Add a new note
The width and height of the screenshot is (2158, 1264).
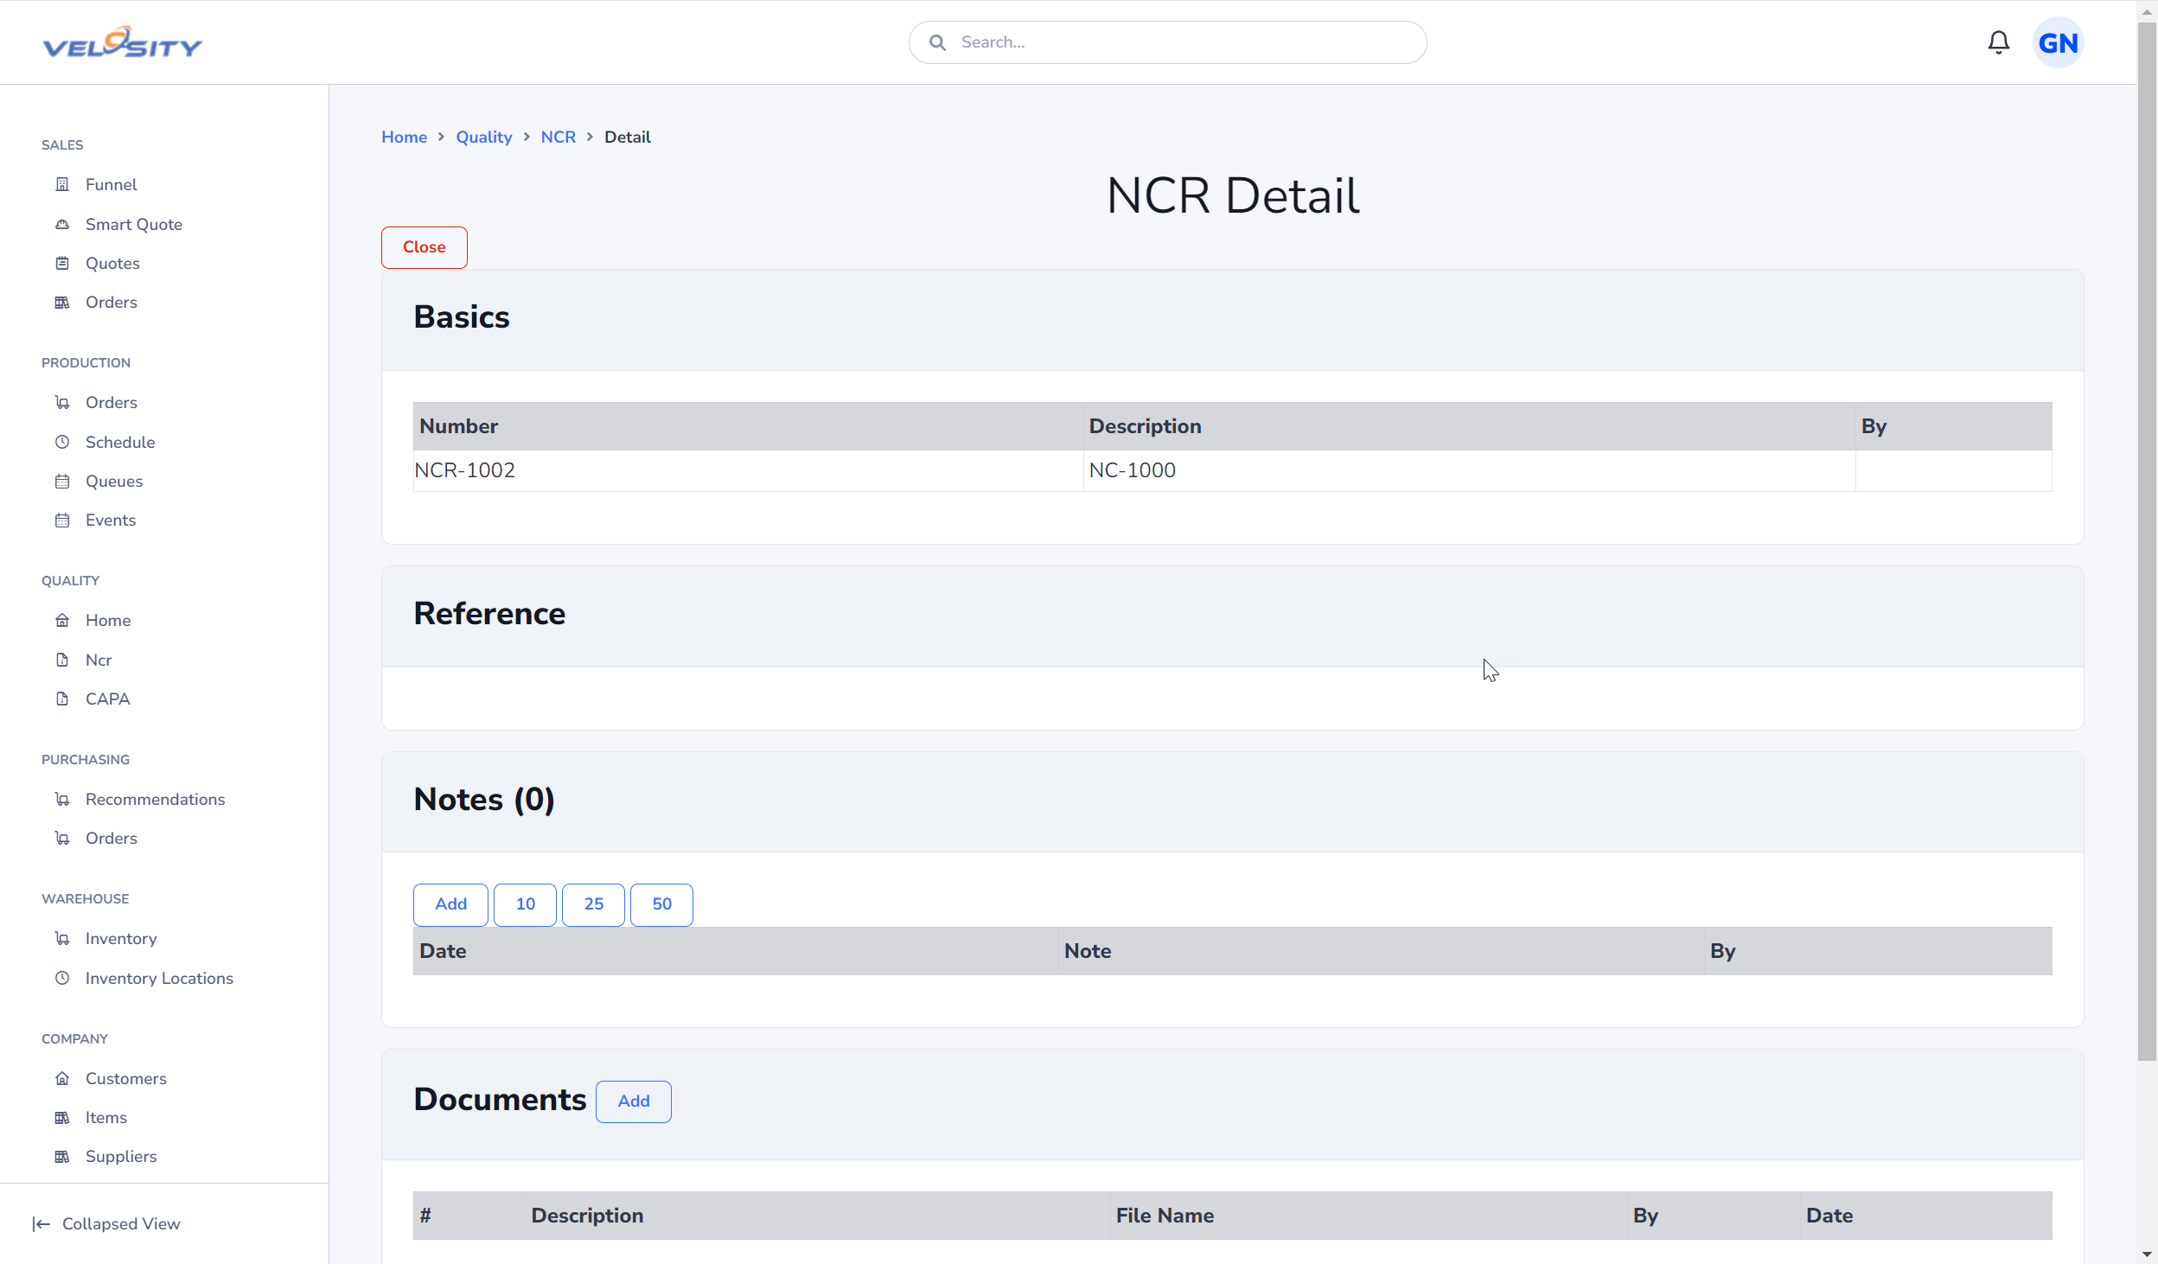450,904
